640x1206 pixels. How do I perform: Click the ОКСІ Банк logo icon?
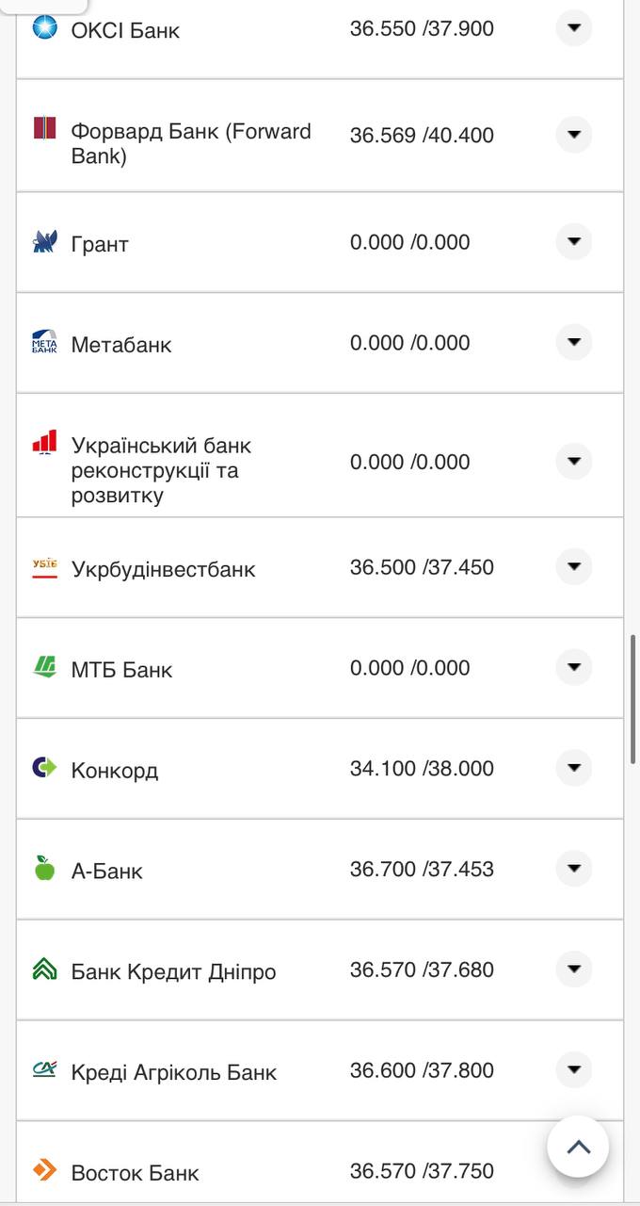click(x=44, y=27)
